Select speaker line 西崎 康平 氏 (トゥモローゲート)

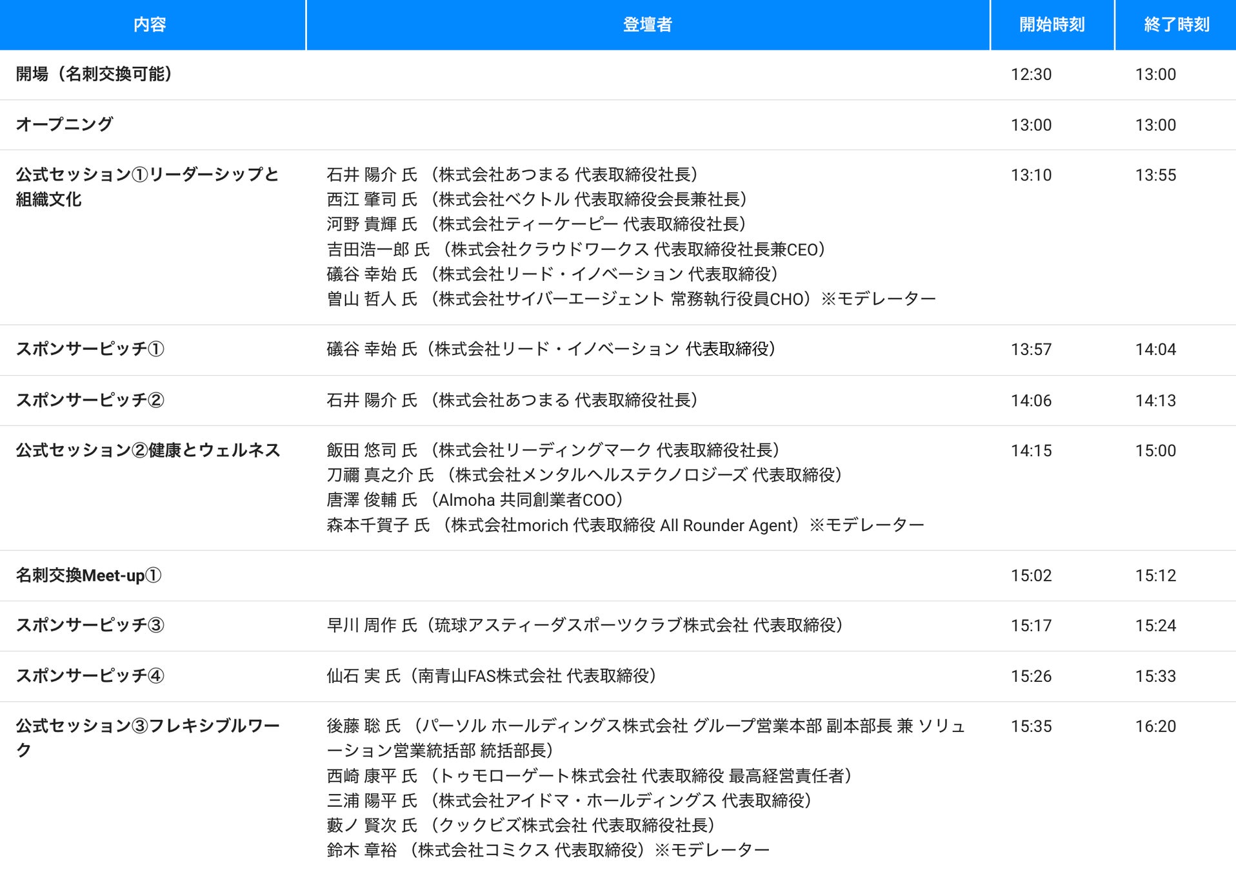[590, 775]
